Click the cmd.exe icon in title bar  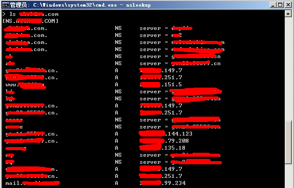point(5,5)
